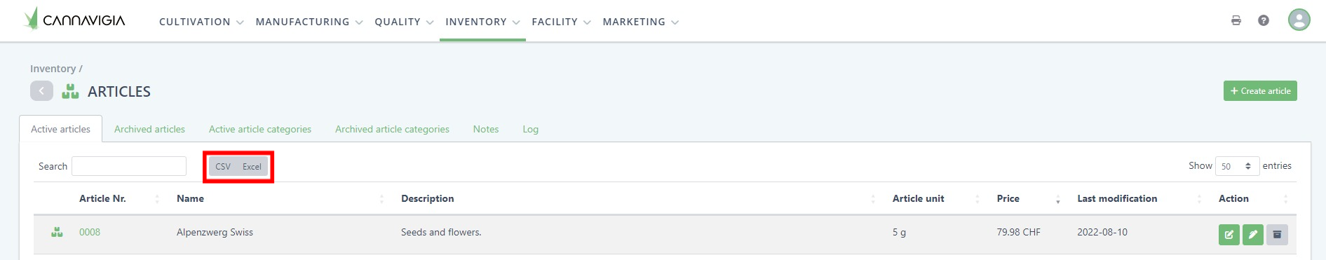1326x260 pixels.
Task: Click the pencil icon for article 0008
Action: tap(1253, 235)
